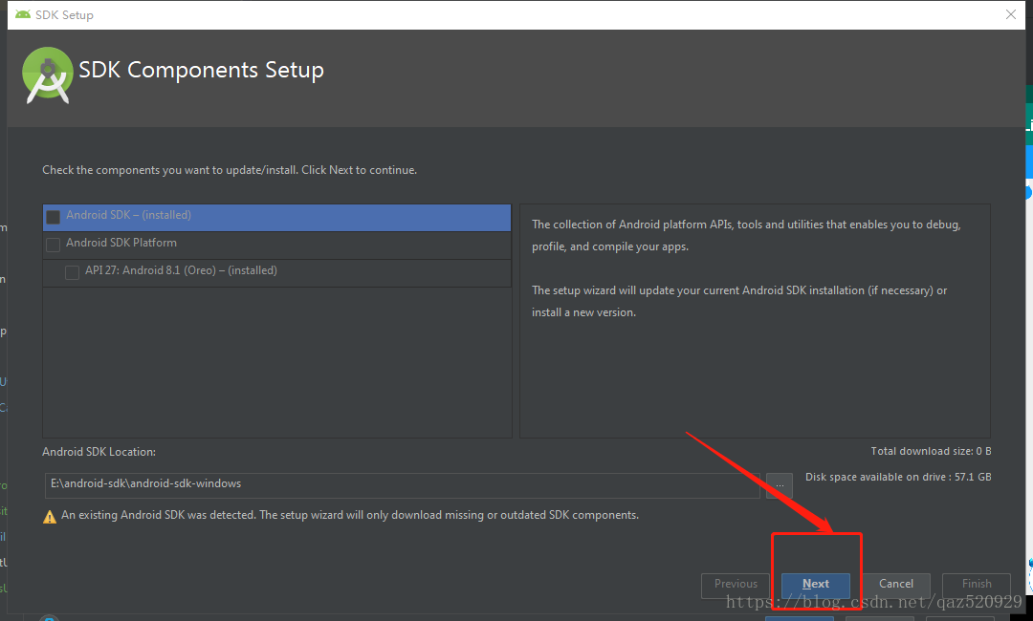This screenshot has width=1033, height=621.
Task: Toggle the Android SDK (installed) checkbox
Action: pos(54,217)
